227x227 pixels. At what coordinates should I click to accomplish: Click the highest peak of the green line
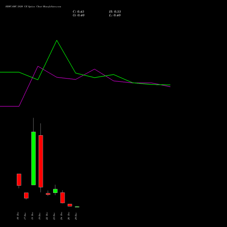57,40
